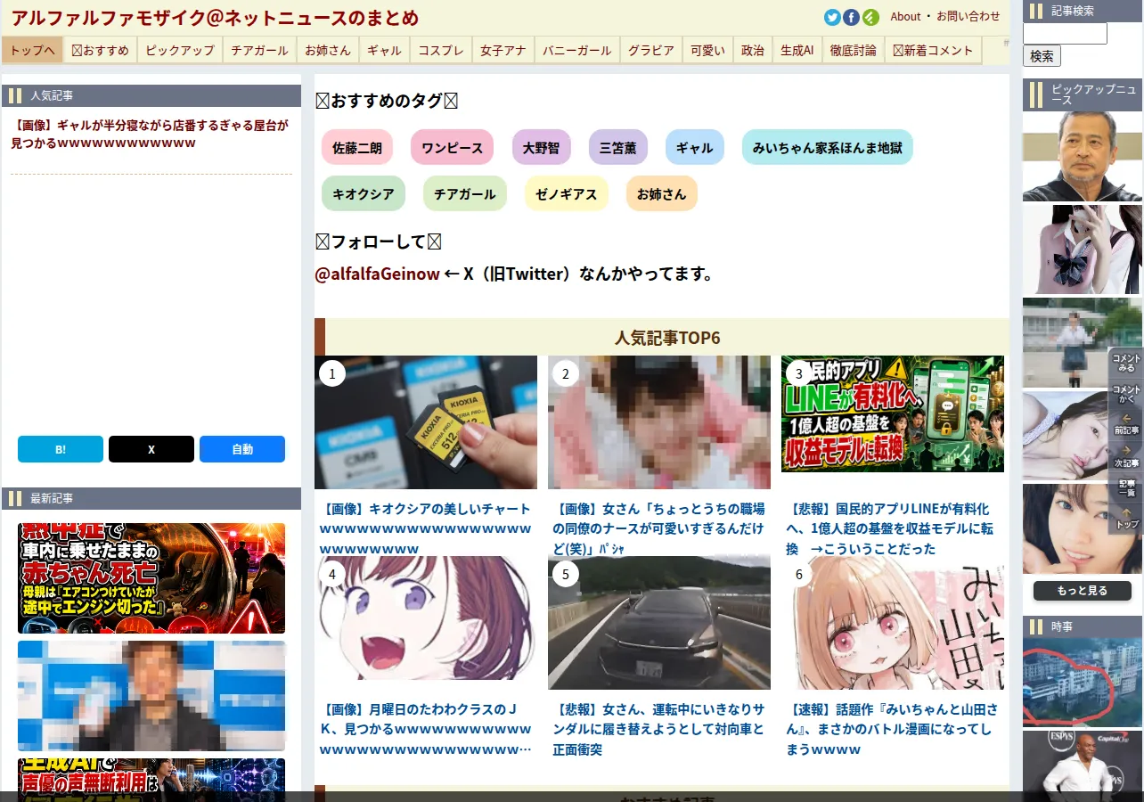Open the 可愛い navigation tab

pyautogui.click(x=708, y=51)
